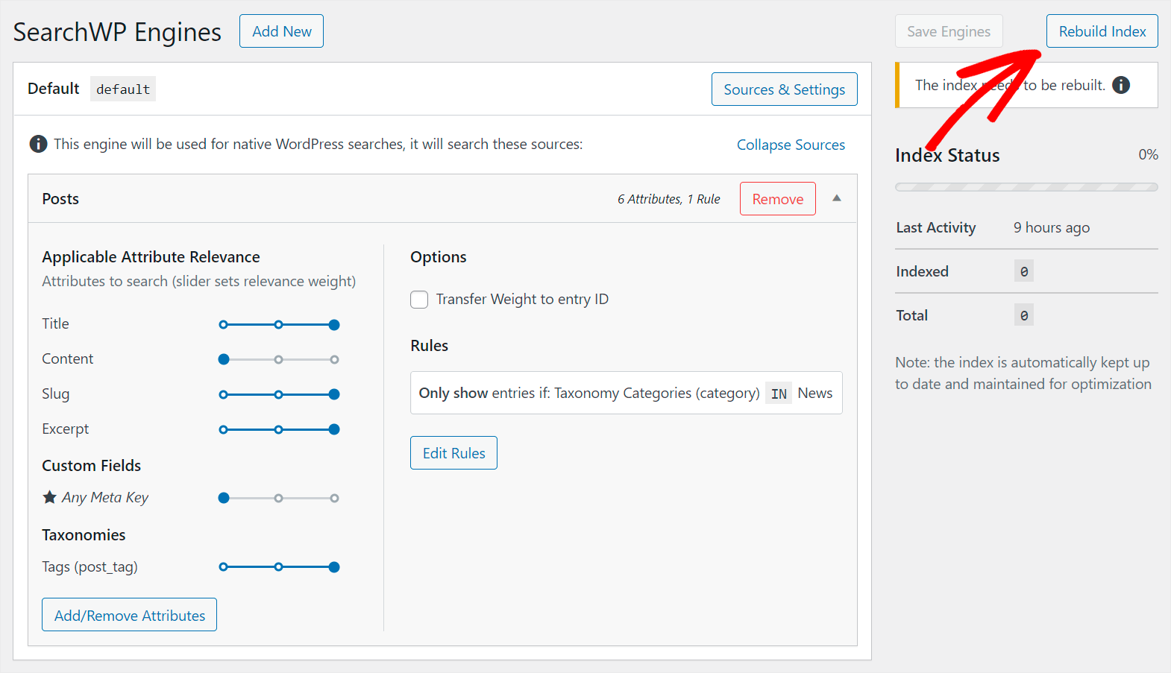
Task: Open Add/Remove Attributes dialog
Action: click(x=130, y=616)
